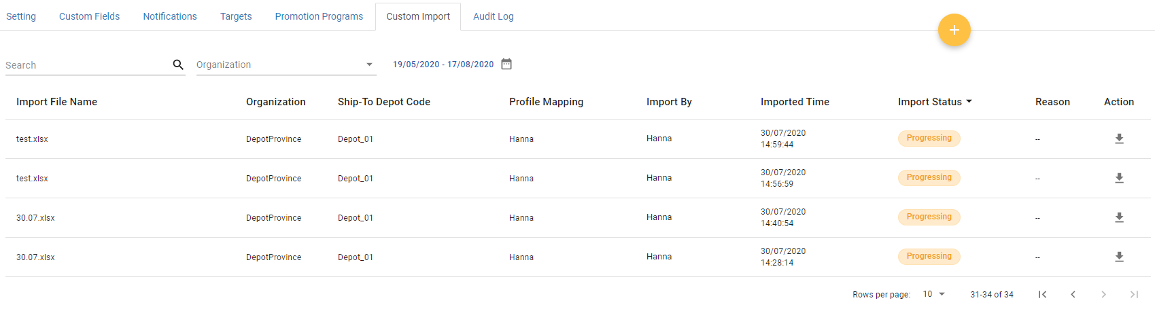Image resolution: width=1155 pixels, height=309 pixels.
Task: Download the import from 14:40:54
Action: coord(1119,217)
